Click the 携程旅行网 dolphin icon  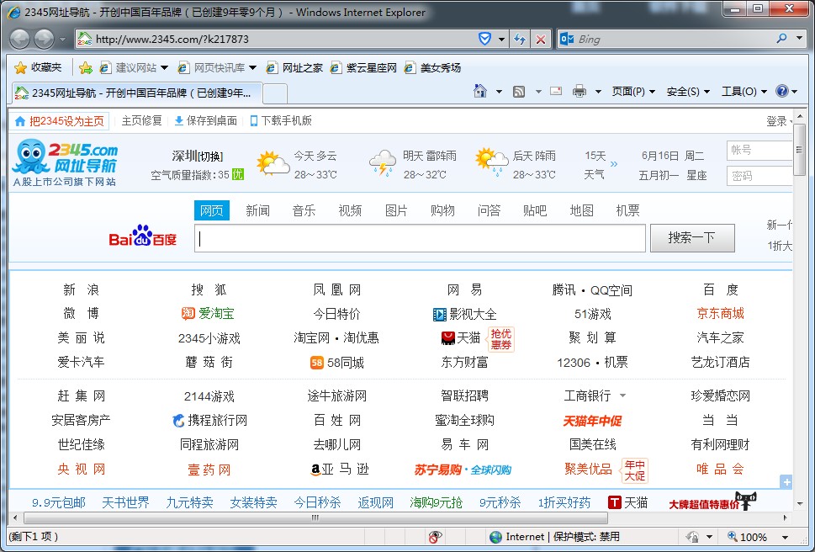coord(178,420)
